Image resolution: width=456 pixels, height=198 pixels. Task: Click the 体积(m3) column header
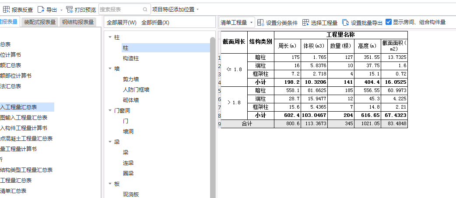pos(314,46)
